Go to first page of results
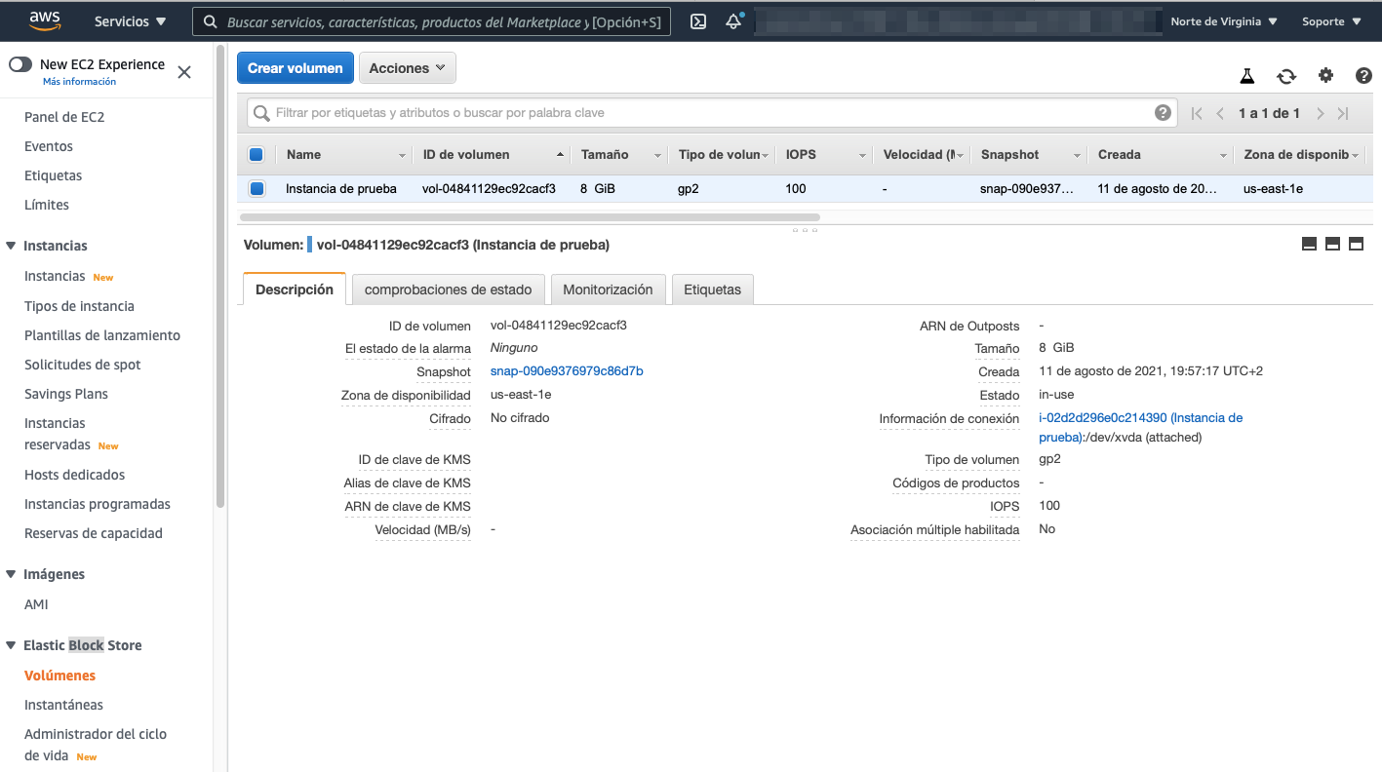1382x772 pixels. point(1197,114)
